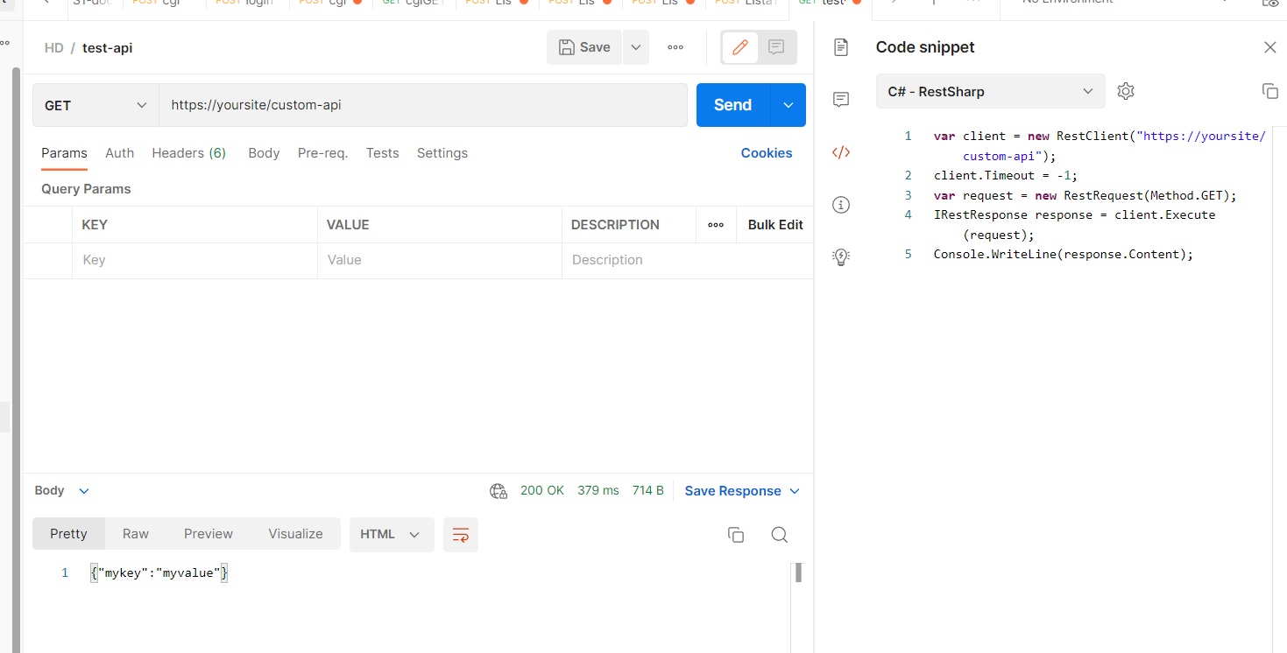This screenshot has width=1287, height=653.
Task: Click the response body vertical scrollbar
Action: coord(798,573)
